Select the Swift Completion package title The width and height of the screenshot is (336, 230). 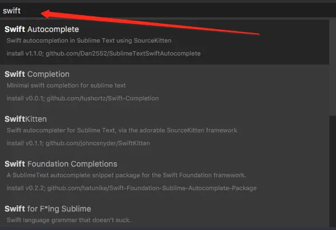pos(37,74)
